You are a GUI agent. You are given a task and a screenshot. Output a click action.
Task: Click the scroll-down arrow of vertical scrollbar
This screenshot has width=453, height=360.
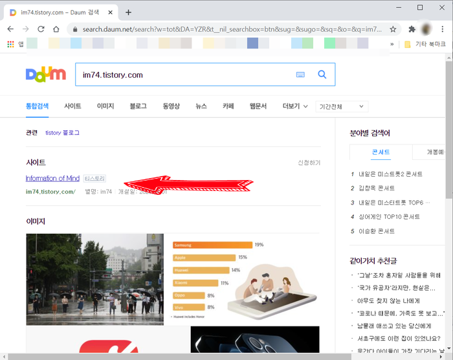point(448,348)
